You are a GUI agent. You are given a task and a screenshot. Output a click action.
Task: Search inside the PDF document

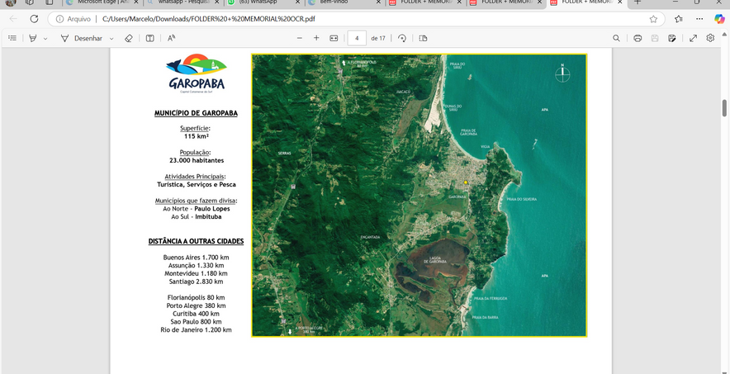coord(616,38)
